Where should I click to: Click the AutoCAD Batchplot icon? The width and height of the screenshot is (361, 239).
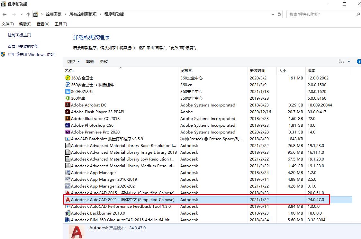68,139
